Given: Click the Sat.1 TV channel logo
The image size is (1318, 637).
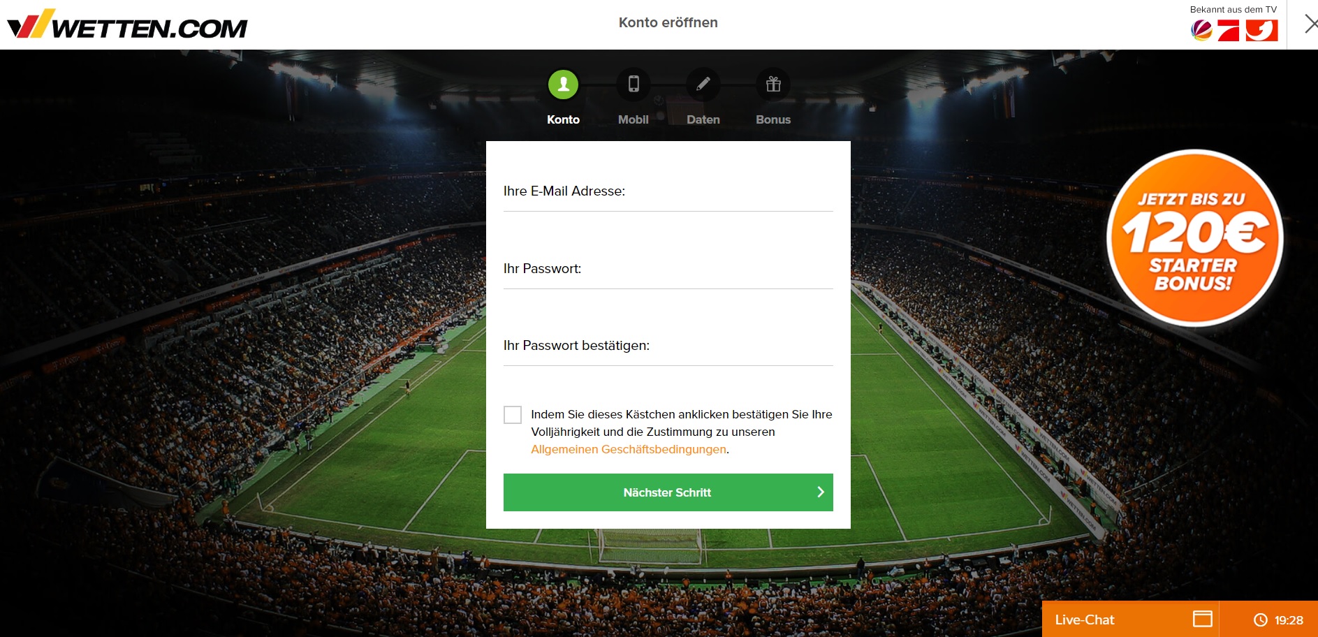Looking at the screenshot, I should [1201, 31].
